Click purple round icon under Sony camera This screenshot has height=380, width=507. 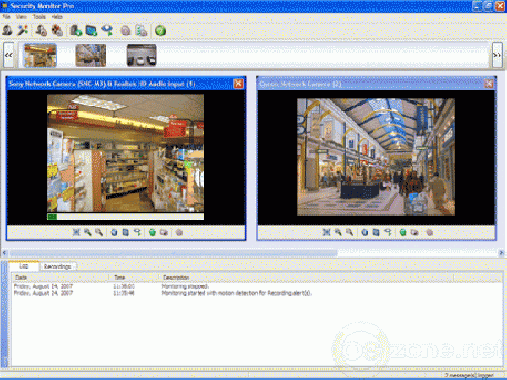pyautogui.click(x=179, y=232)
